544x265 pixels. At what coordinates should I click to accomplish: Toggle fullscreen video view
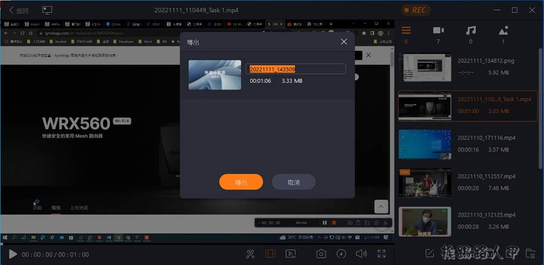[381, 254]
